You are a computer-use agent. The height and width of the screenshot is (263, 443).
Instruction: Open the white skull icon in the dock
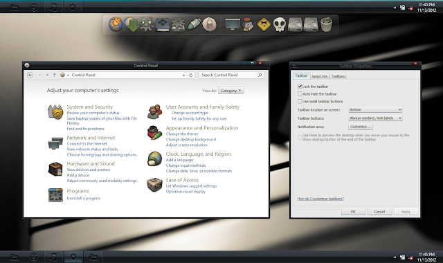pyautogui.click(x=280, y=25)
